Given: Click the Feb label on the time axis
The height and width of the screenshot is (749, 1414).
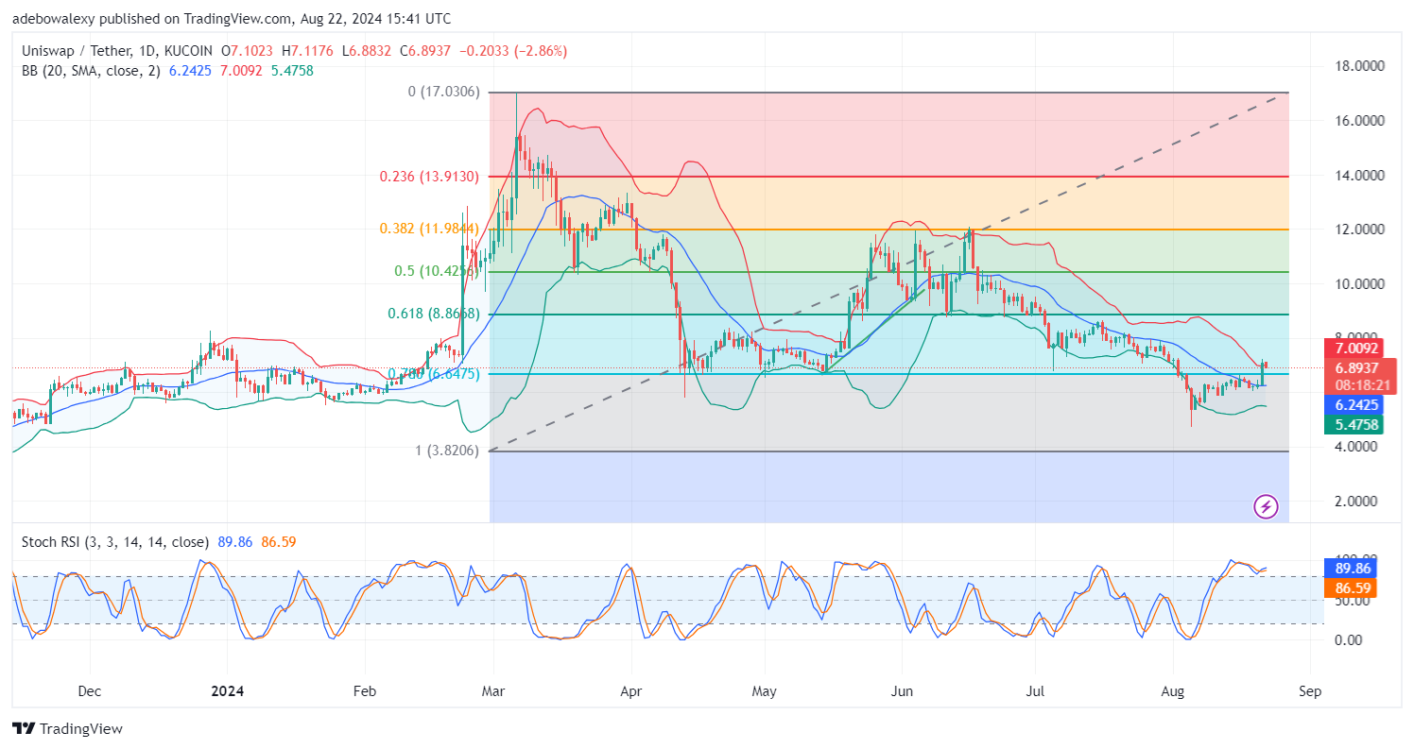Looking at the screenshot, I should [x=364, y=690].
